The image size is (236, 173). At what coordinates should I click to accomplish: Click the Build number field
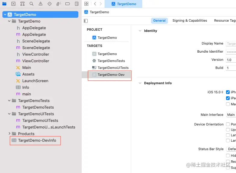231,68
